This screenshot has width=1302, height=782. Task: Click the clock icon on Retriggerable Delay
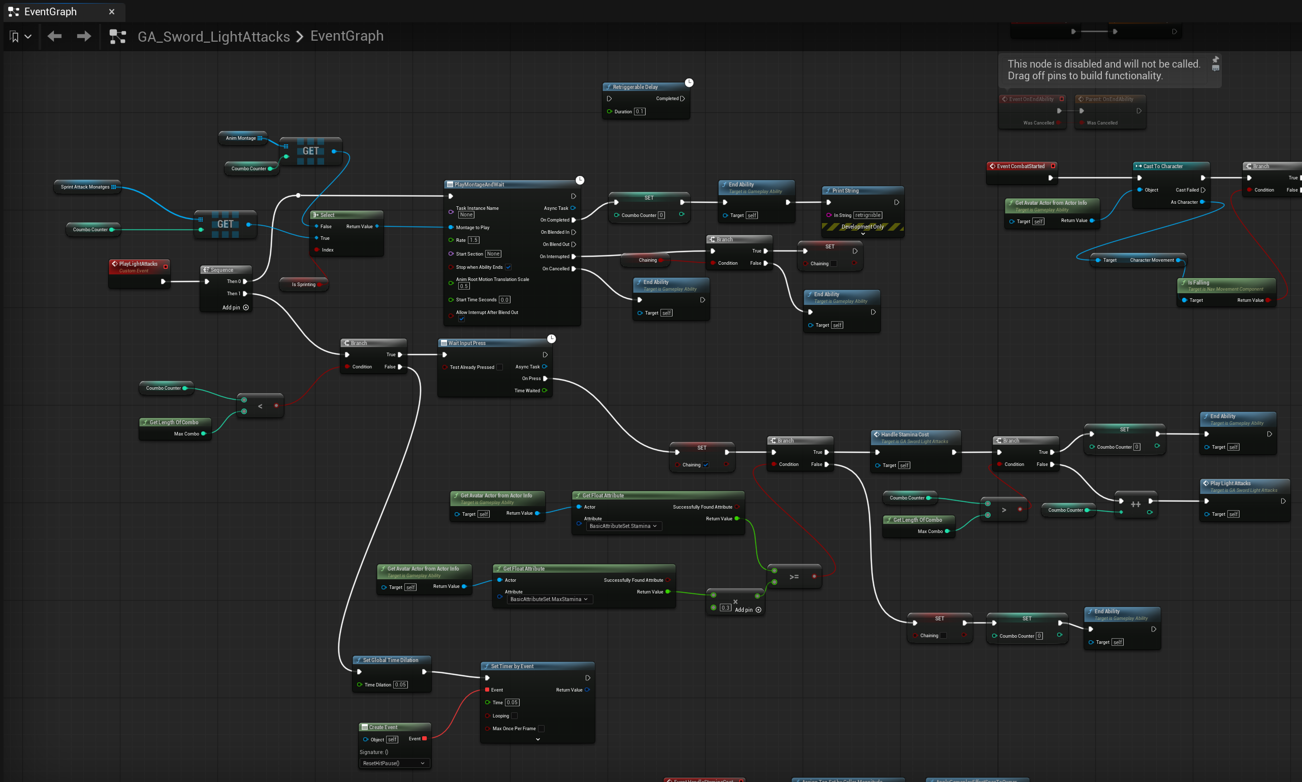689,83
